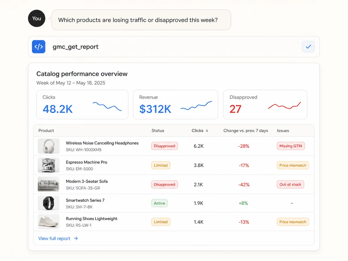Click the Clicks sparkline chart
The width and height of the screenshot is (348, 261).
[x=107, y=106]
